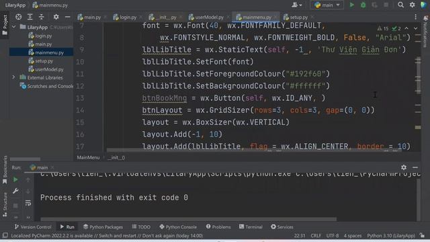Screen dimensions: 430x242
Task: Open Python 3.10 interpreter selector
Action: [391, 235]
